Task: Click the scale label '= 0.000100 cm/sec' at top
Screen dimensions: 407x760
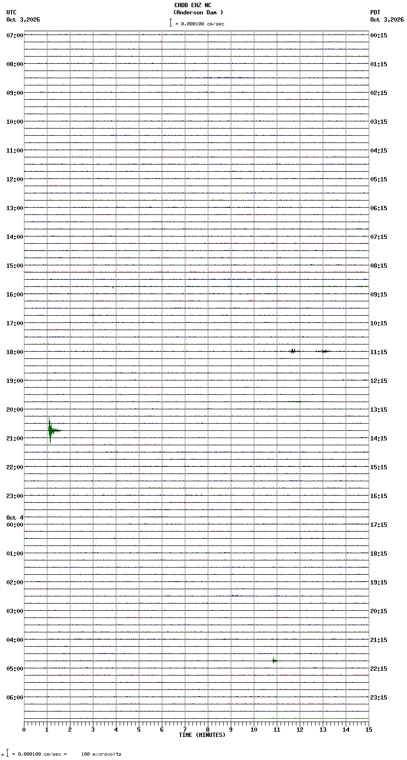Action: [200, 24]
